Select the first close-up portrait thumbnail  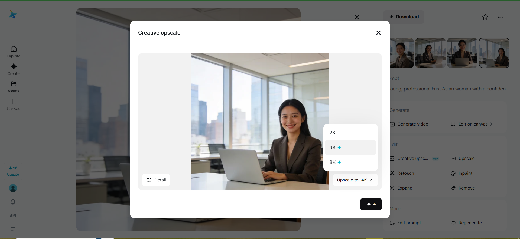coord(402,53)
